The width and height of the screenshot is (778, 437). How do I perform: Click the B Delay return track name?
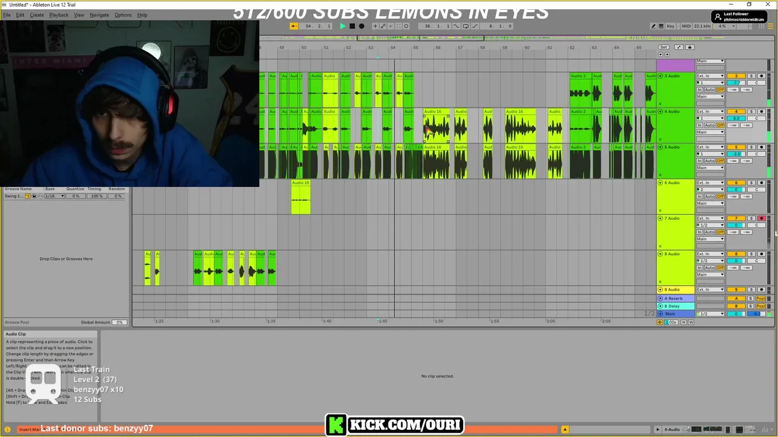tap(673, 306)
